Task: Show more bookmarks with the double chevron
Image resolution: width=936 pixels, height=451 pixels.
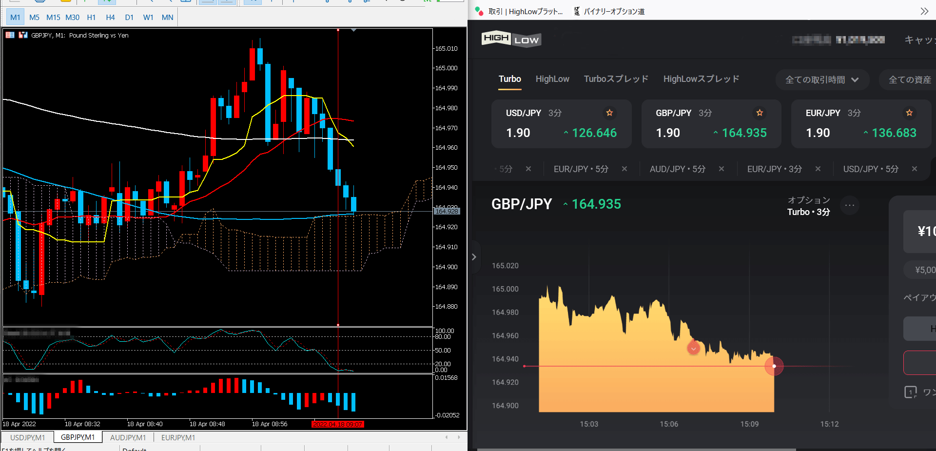Action: click(x=924, y=11)
